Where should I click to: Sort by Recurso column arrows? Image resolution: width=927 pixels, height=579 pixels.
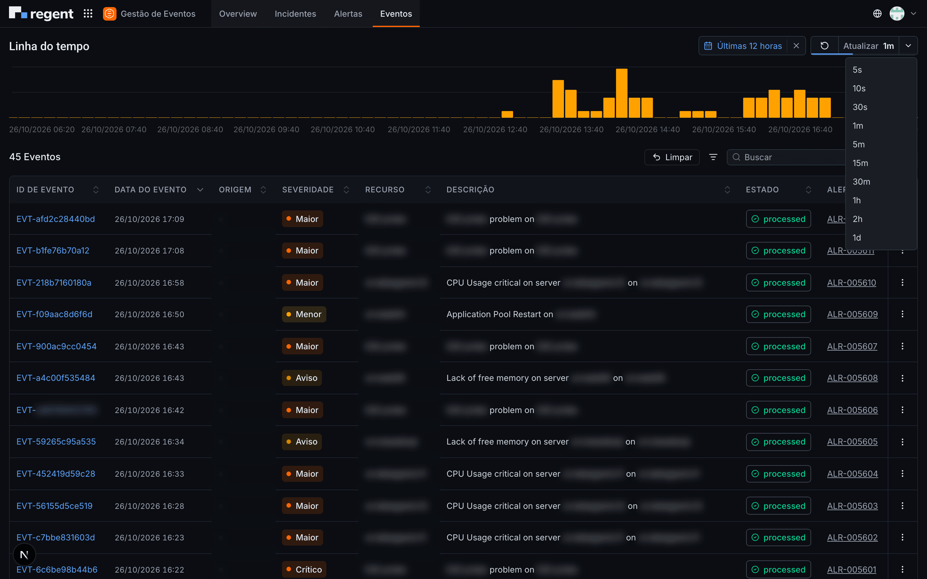coord(428,190)
